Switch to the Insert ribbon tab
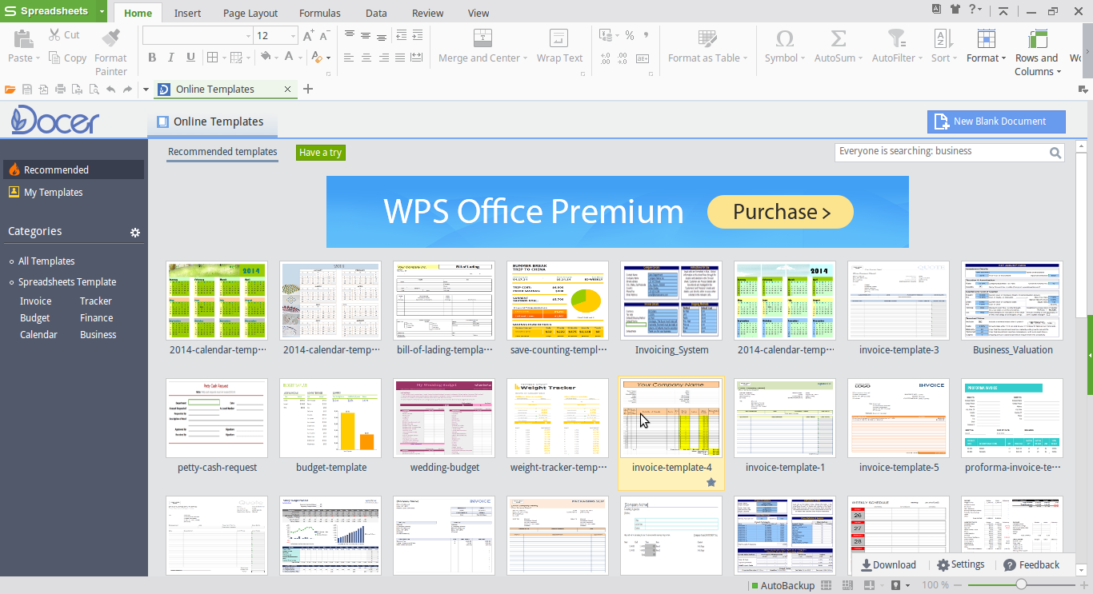1093x594 pixels. pyautogui.click(x=187, y=13)
